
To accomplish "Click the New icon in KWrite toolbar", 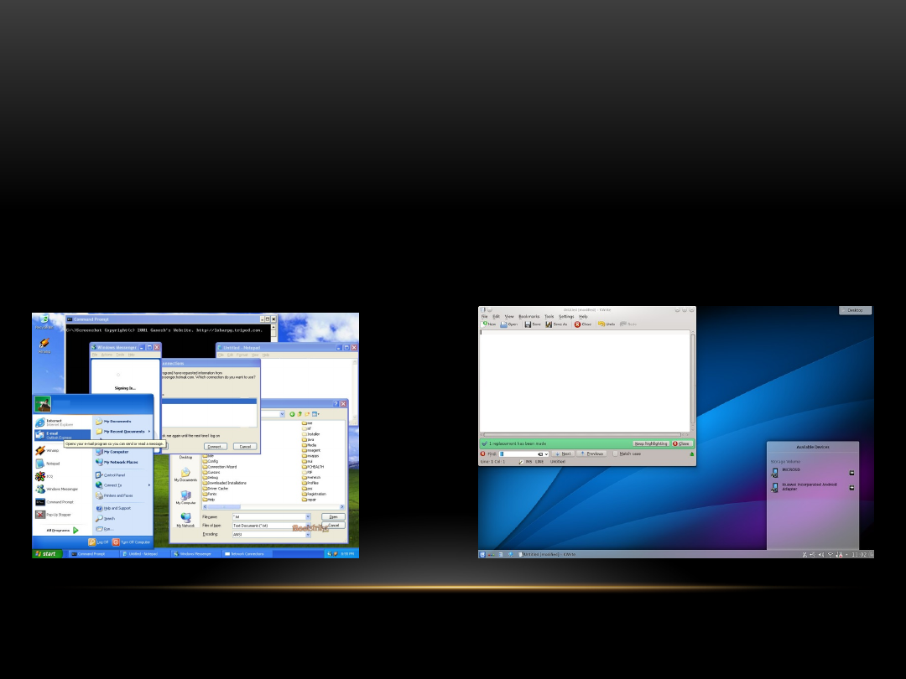I will (486, 324).
